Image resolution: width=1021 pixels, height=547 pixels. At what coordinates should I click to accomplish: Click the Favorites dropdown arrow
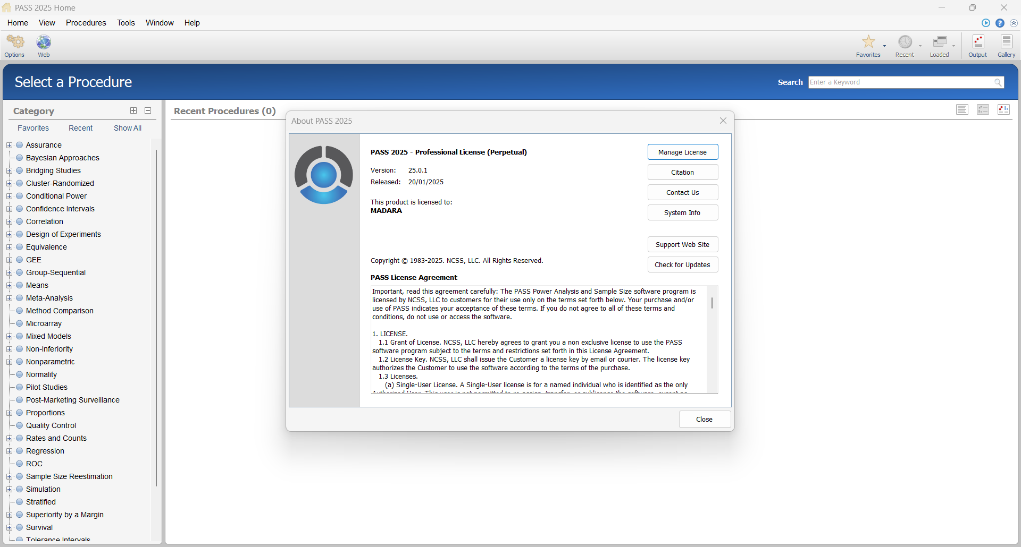884,46
